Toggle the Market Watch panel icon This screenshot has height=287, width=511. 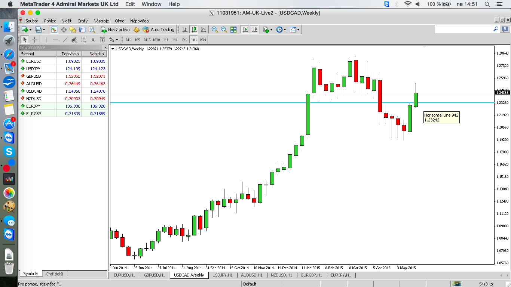pos(54,30)
